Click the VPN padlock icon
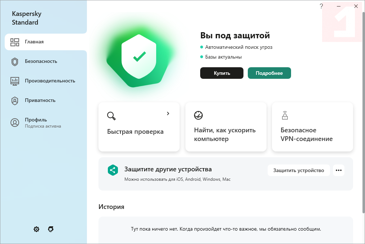The image size is (365, 244). click(285, 116)
